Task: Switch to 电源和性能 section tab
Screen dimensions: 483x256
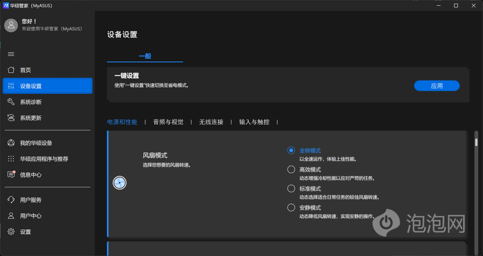Action: [122, 122]
